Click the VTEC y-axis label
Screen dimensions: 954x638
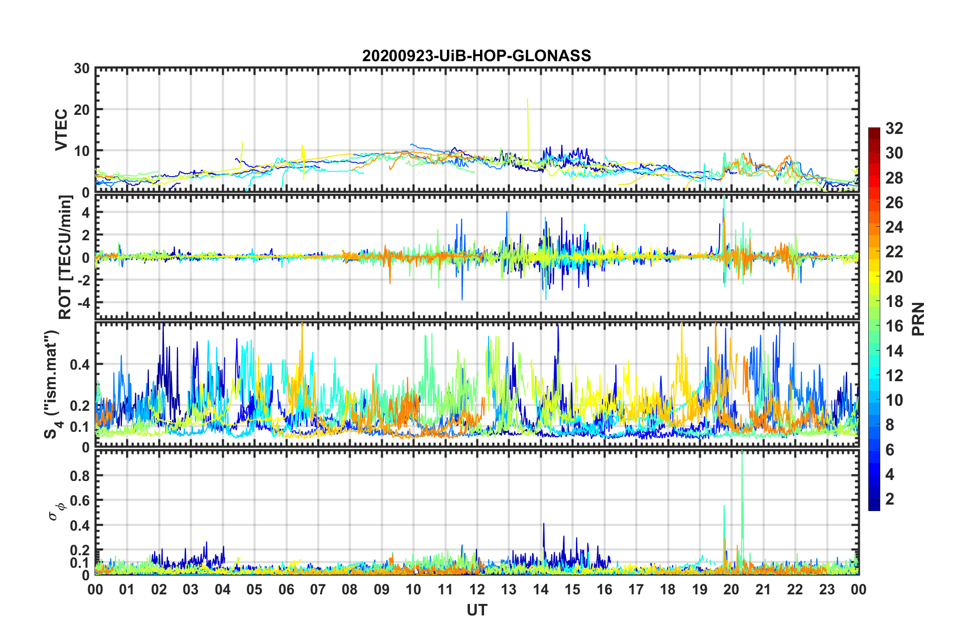click(61, 129)
